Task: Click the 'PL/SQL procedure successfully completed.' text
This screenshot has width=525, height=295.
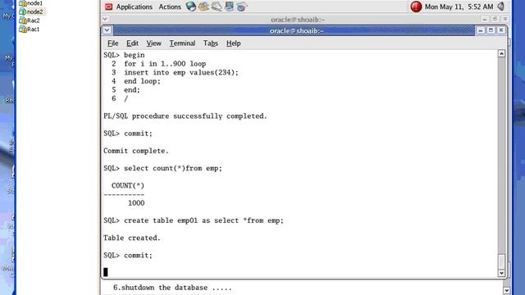Action: tap(185, 116)
